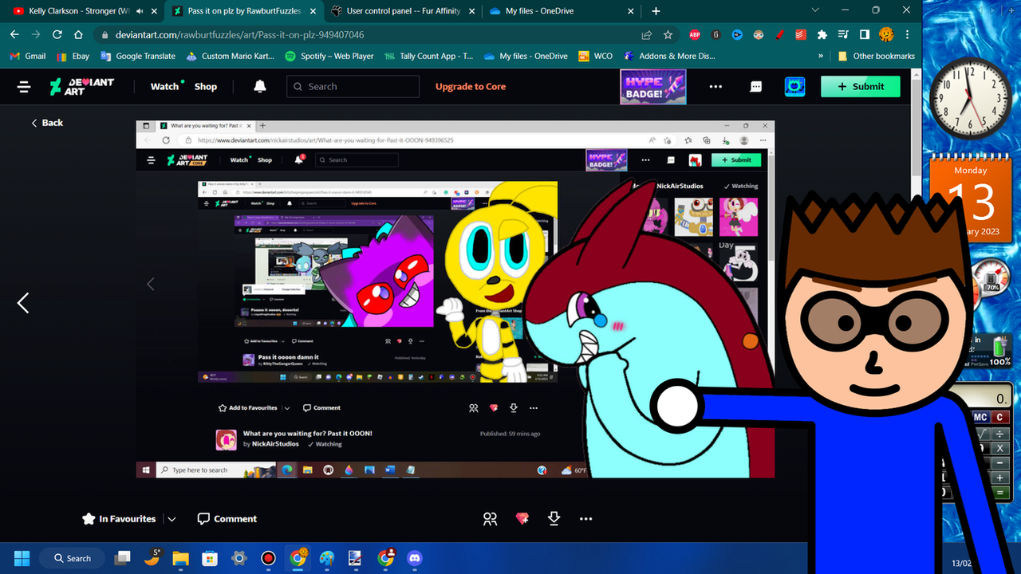
Task: Click the green Submit button
Action: pos(861,86)
